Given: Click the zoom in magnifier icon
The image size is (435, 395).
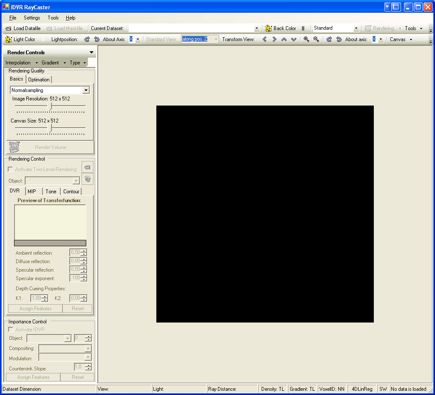Looking at the screenshot, I should click(306, 39).
